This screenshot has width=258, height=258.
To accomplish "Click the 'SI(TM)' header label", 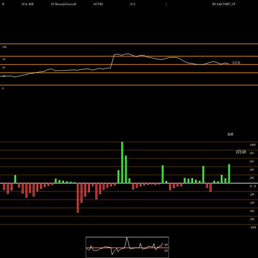I will pos(98,4).
